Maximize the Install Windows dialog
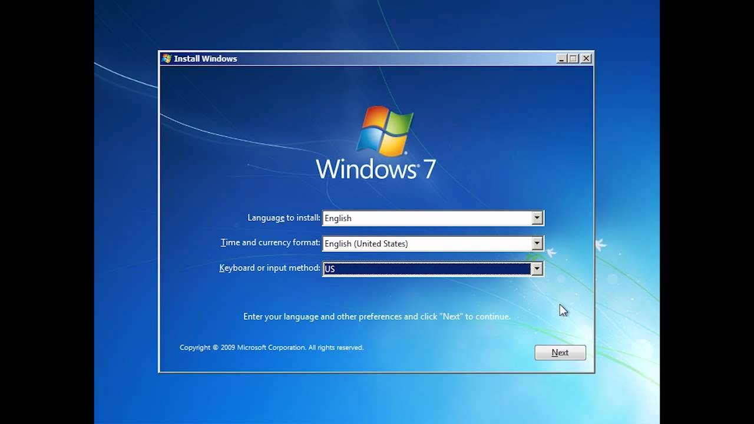 [574, 58]
